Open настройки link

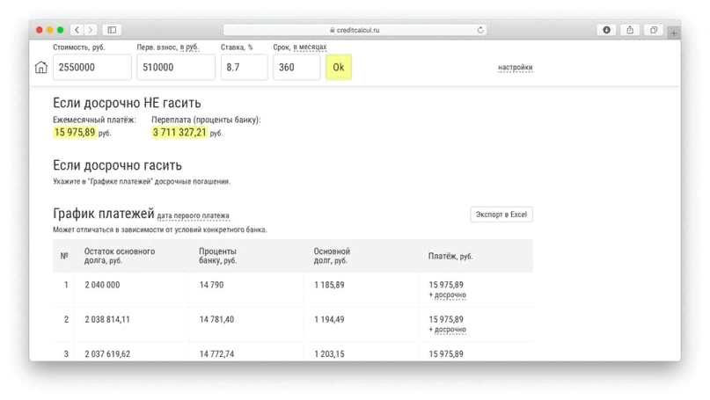[x=516, y=68]
